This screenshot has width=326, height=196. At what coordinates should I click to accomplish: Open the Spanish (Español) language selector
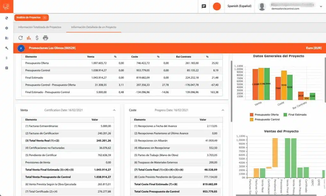click(239, 6)
